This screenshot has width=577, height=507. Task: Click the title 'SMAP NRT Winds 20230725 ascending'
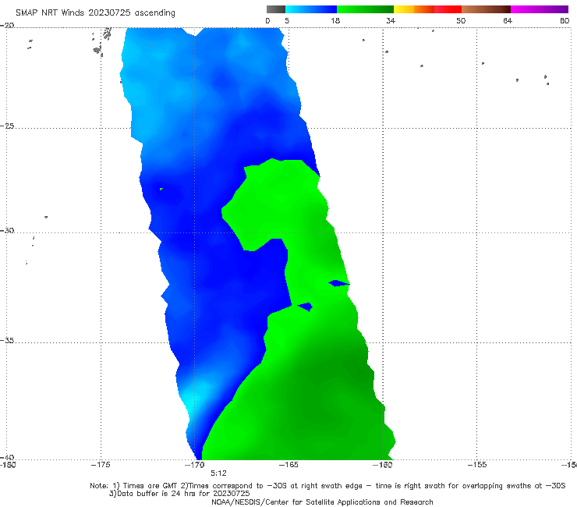click(95, 12)
